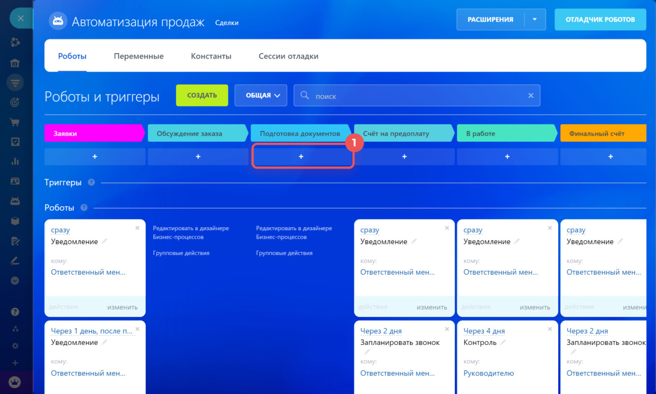Click into the поиск search field
656x394 pixels.
(x=415, y=96)
